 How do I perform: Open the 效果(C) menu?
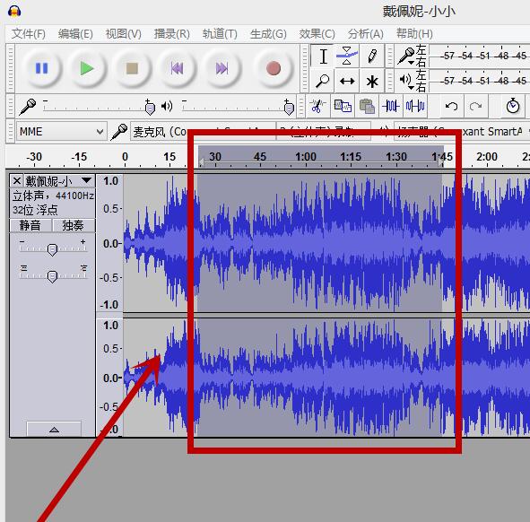317,34
